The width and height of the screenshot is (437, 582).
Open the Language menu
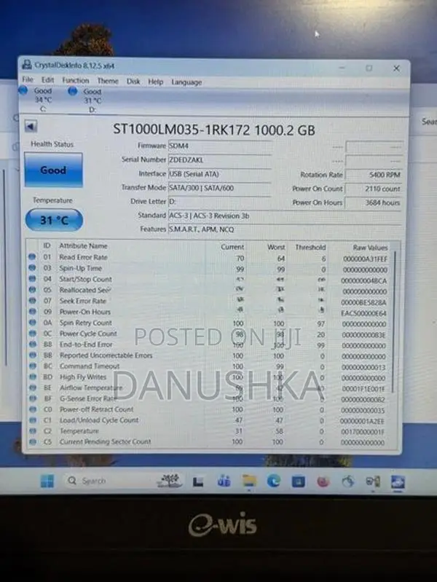coord(186,82)
